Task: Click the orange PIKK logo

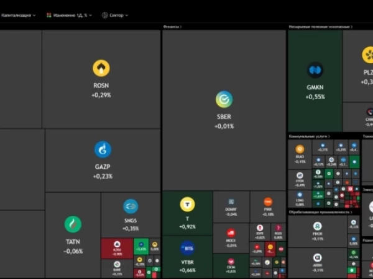Action: click(x=268, y=202)
